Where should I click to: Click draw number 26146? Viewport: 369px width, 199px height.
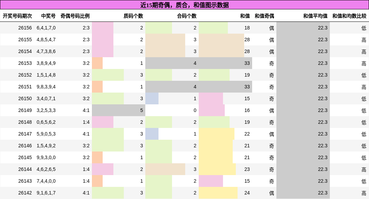tap(25, 146)
